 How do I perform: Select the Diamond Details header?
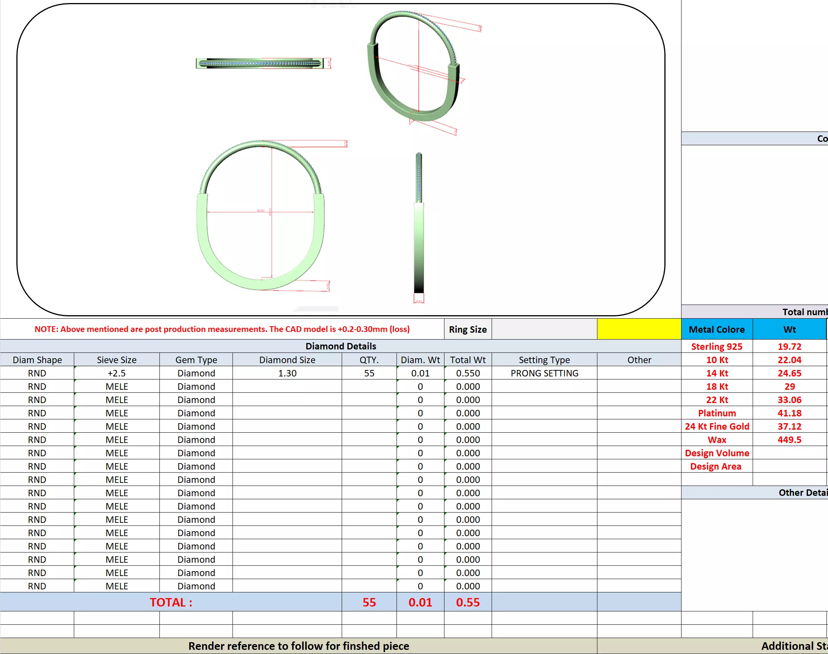340,346
